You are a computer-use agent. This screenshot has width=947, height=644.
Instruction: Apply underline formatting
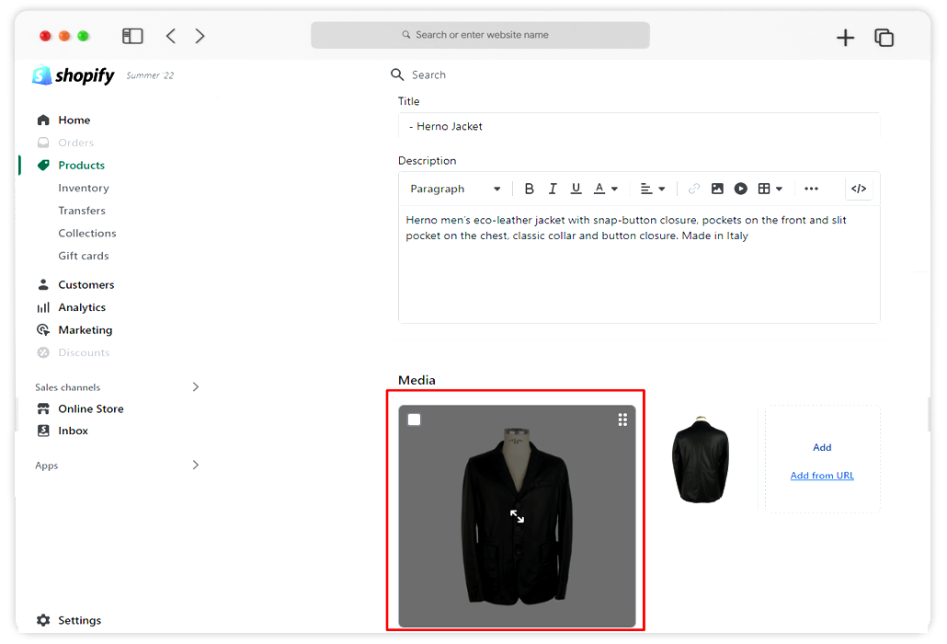click(x=576, y=189)
